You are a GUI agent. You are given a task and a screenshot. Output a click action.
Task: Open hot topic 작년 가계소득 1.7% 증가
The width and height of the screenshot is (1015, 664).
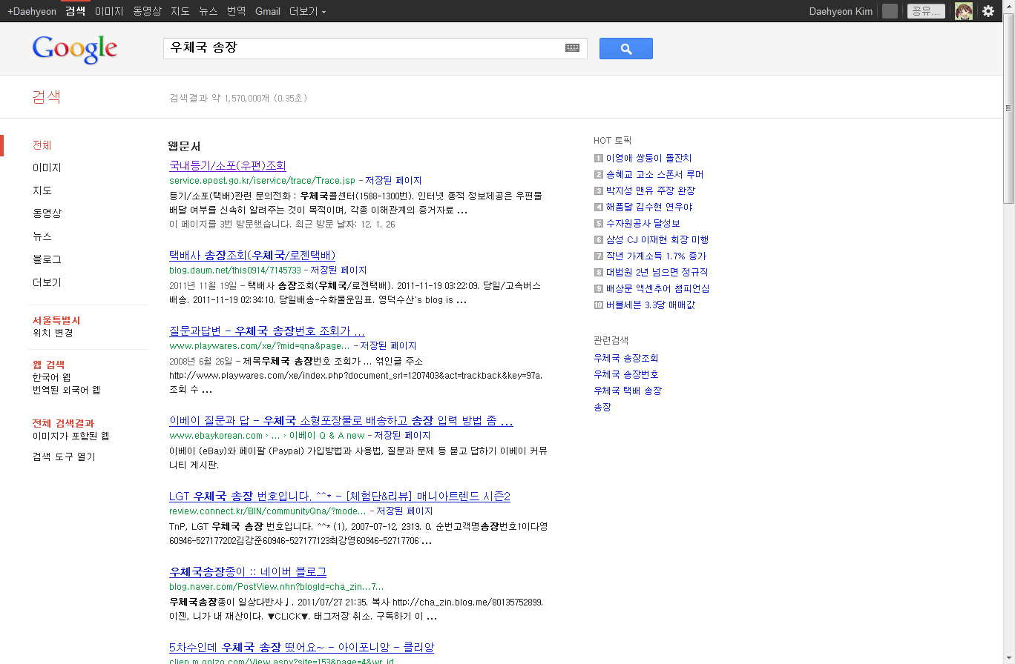(x=657, y=256)
